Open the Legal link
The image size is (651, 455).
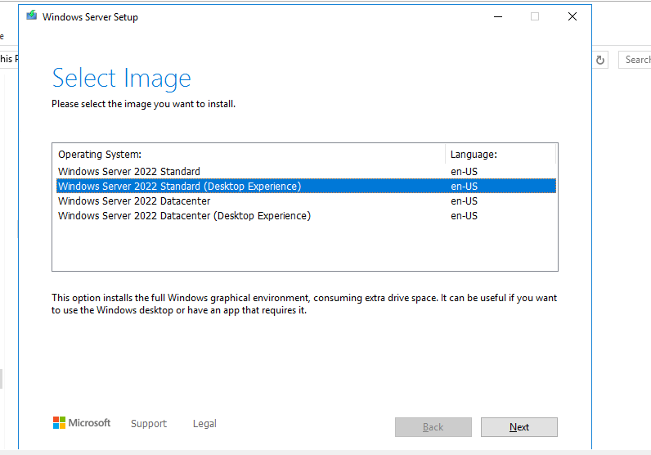(204, 424)
